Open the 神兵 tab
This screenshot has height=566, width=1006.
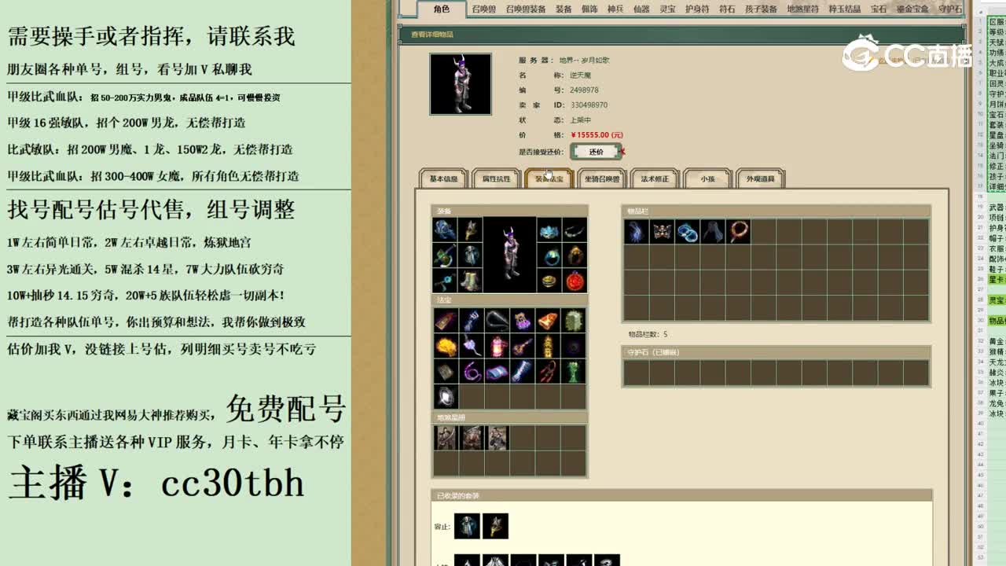615,9
